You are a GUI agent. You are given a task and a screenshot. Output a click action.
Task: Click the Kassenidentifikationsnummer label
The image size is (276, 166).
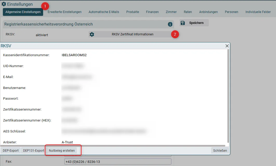pyautogui.click(x=26, y=55)
